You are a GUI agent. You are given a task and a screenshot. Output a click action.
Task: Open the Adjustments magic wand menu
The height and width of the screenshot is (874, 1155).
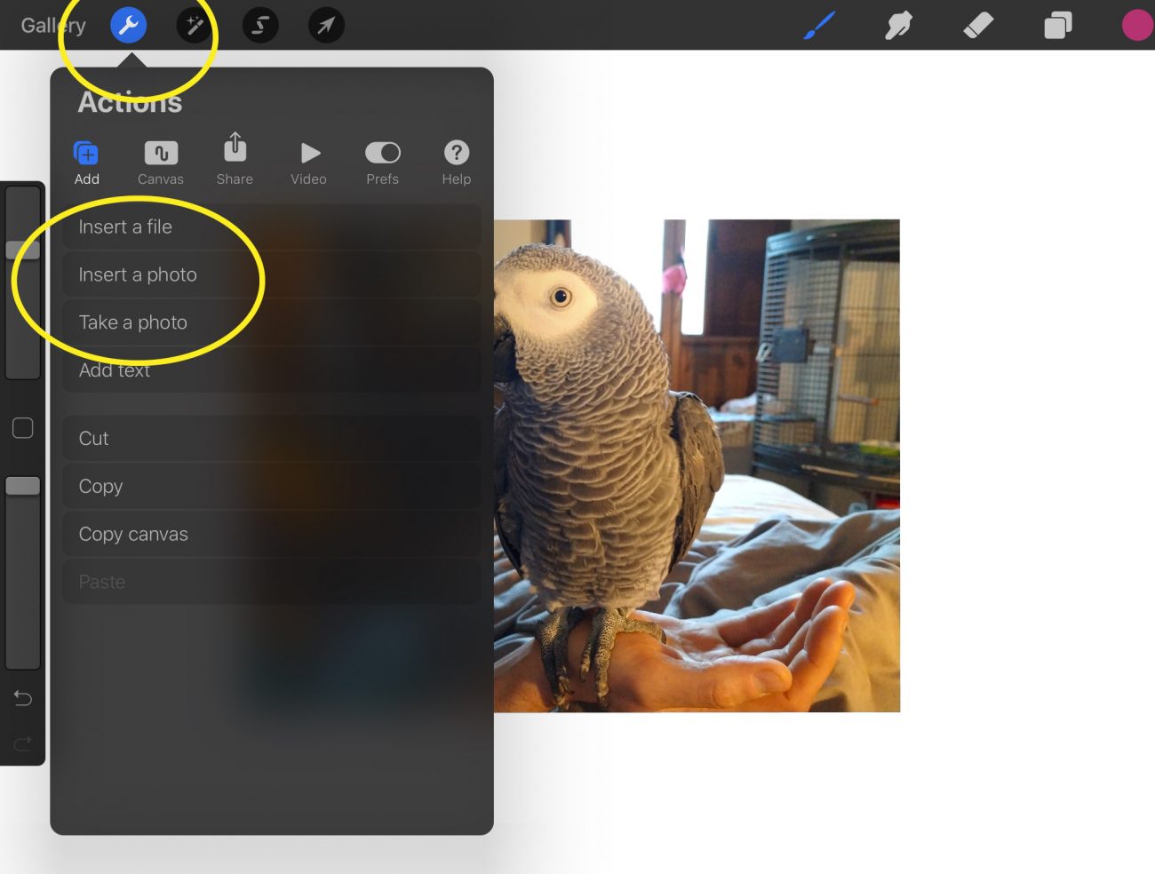(x=195, y=26)
